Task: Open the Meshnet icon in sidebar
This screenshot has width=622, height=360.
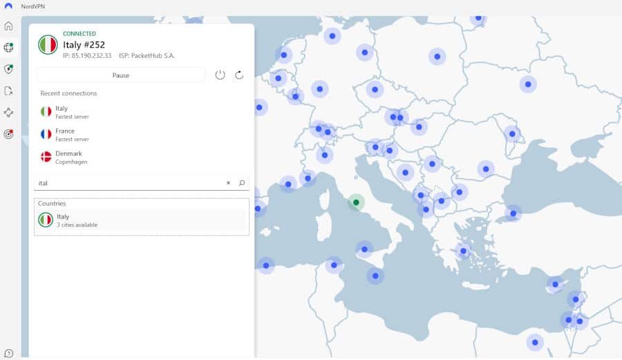Action: (x=8, y=112)
